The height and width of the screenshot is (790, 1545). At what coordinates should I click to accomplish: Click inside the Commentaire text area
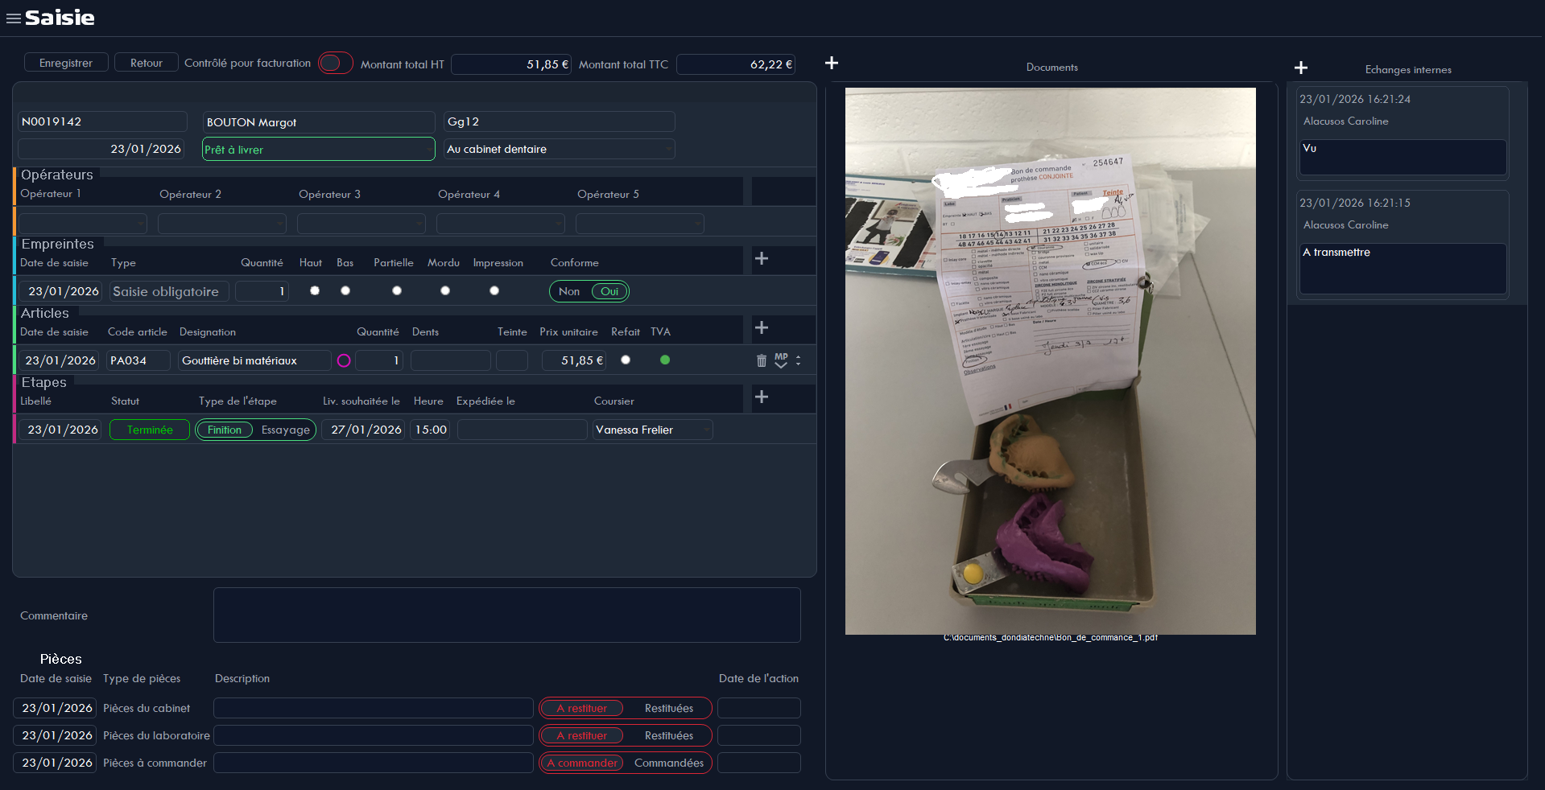pyautogui.click(x=507, y=615)
